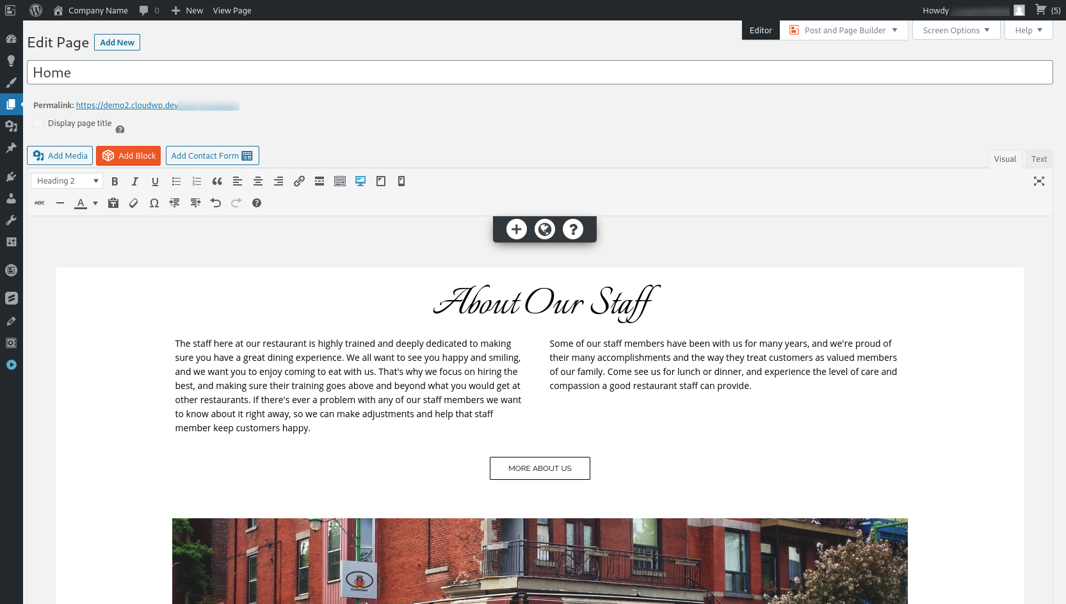
Task: Select the strikethrough tool
Action: pos(39,203)
